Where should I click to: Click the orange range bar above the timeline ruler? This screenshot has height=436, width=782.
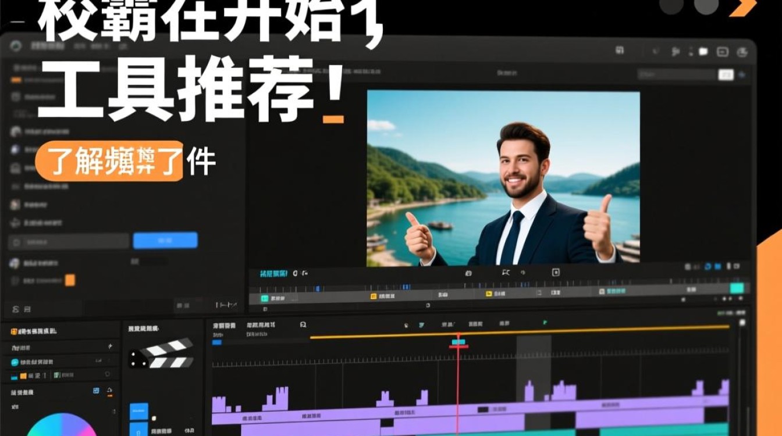coord(520,332)
